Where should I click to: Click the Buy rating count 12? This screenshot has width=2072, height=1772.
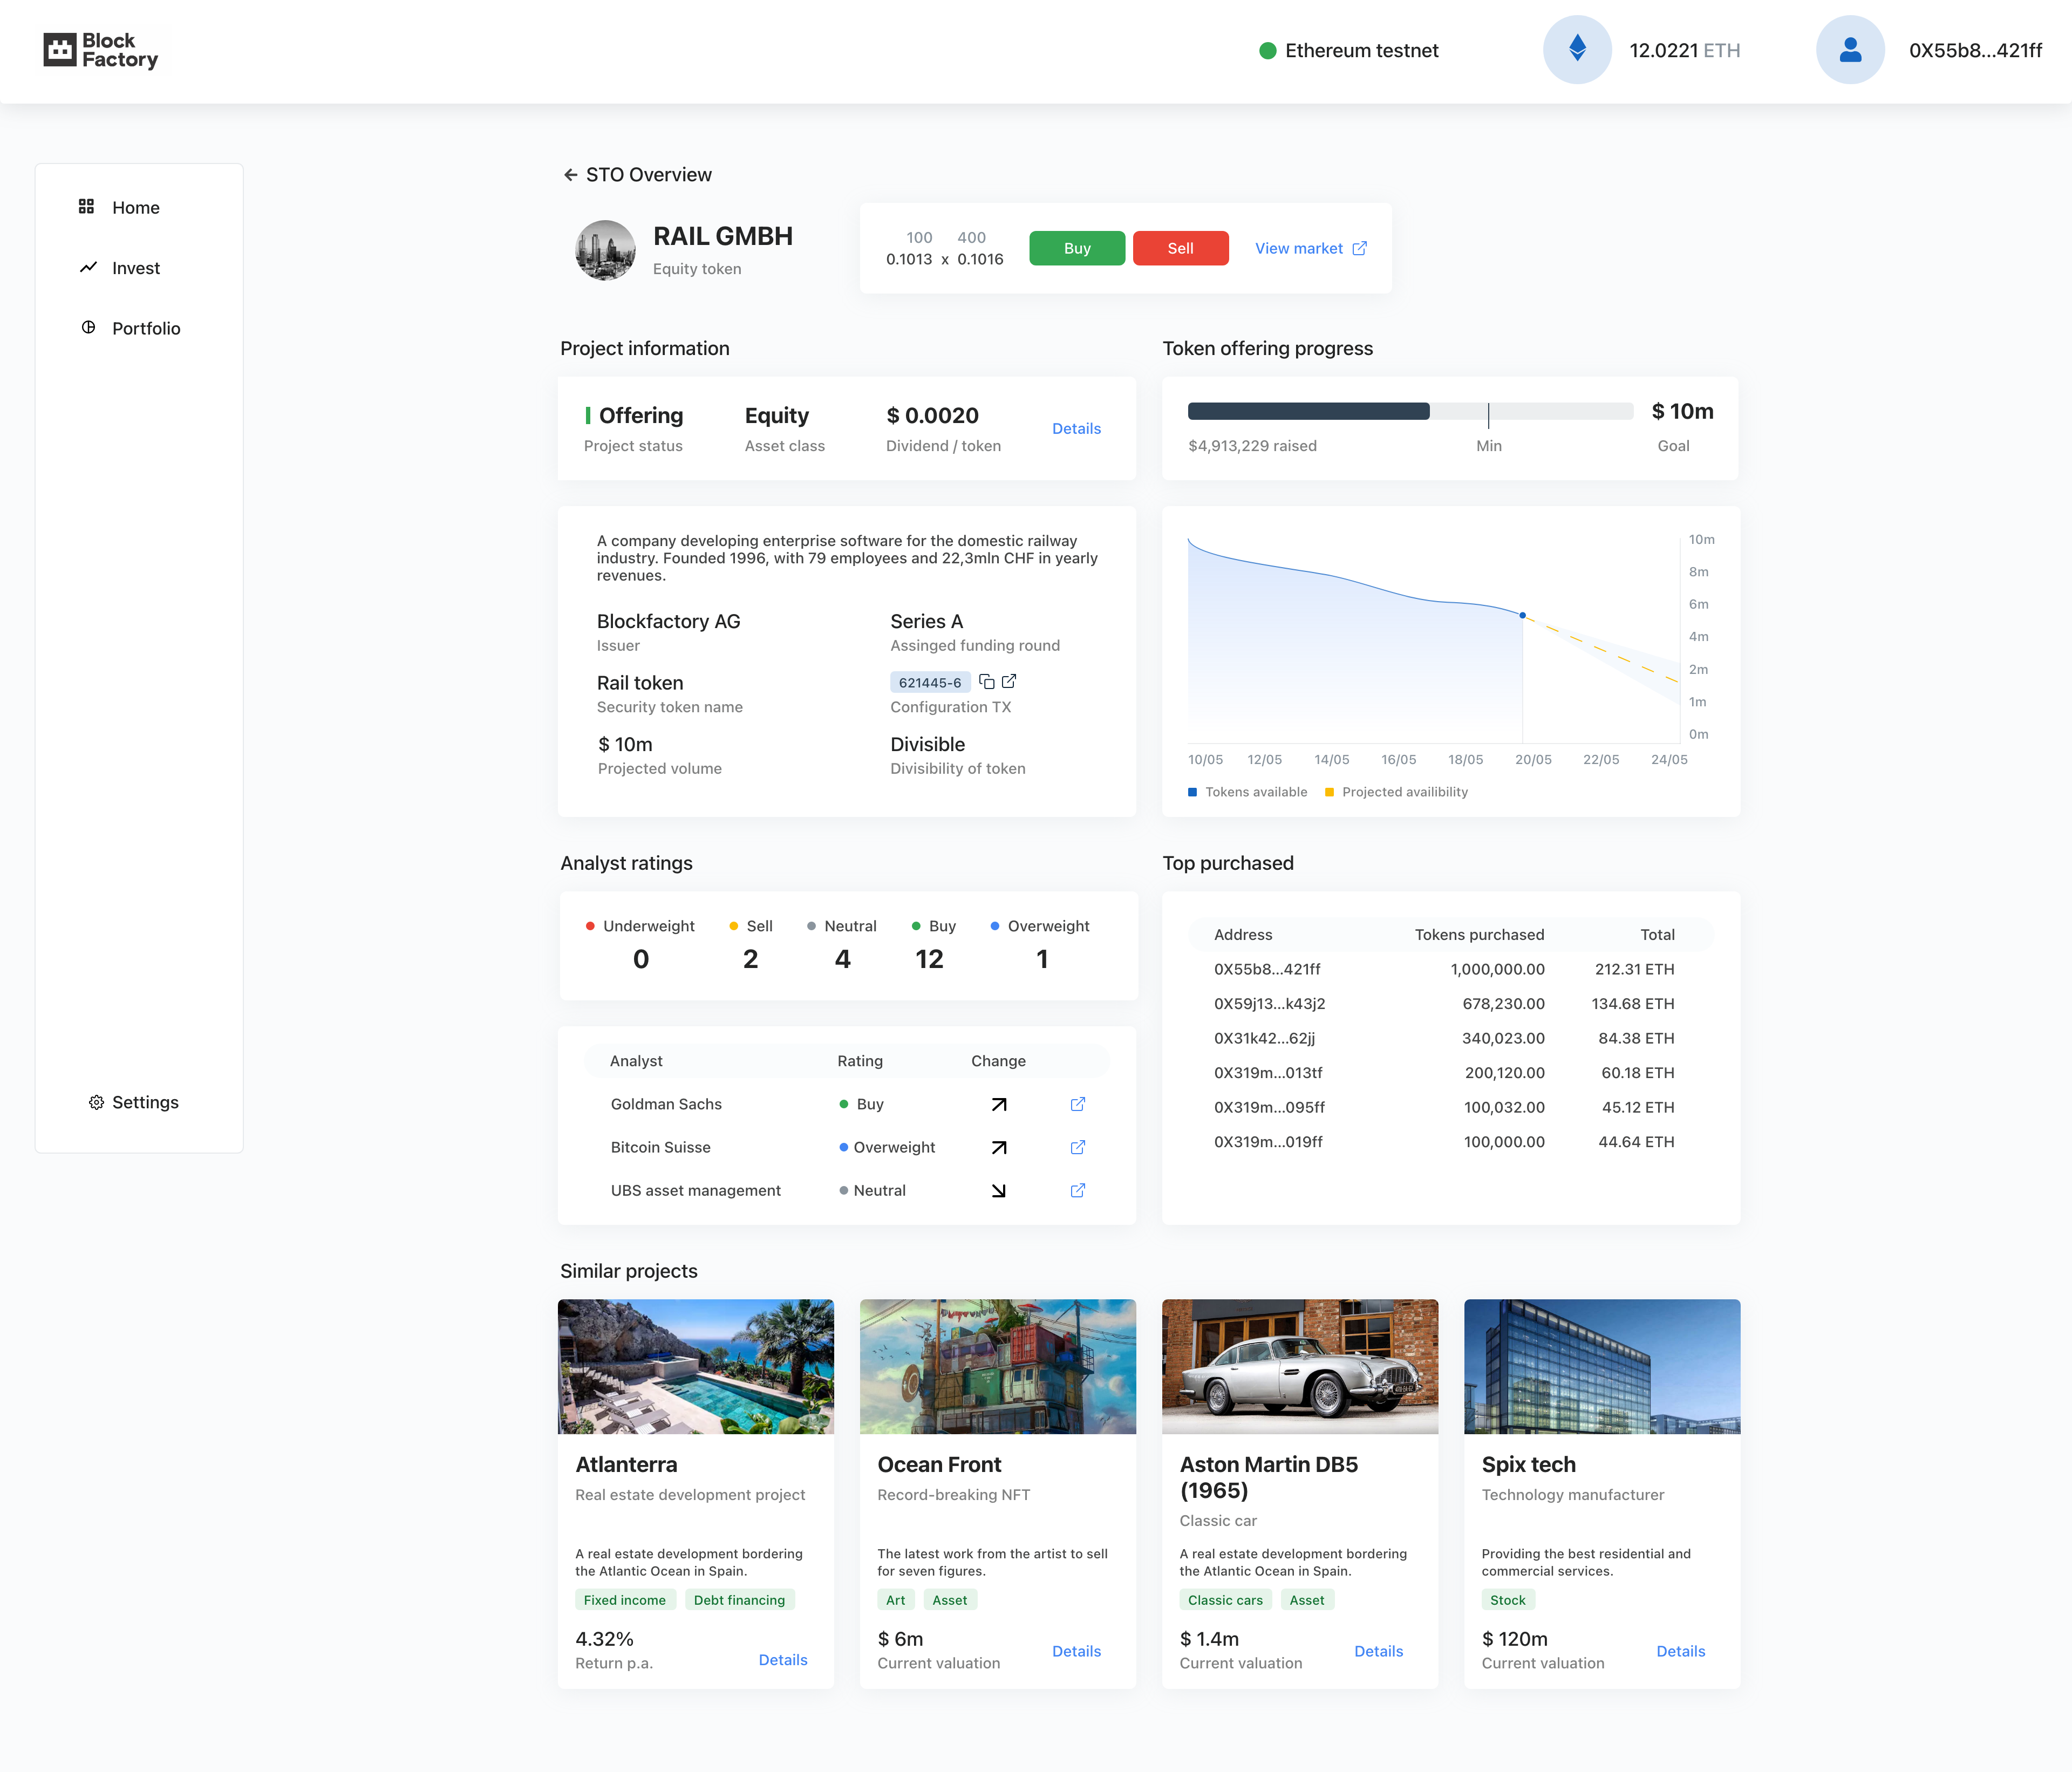tap(929, 959)
